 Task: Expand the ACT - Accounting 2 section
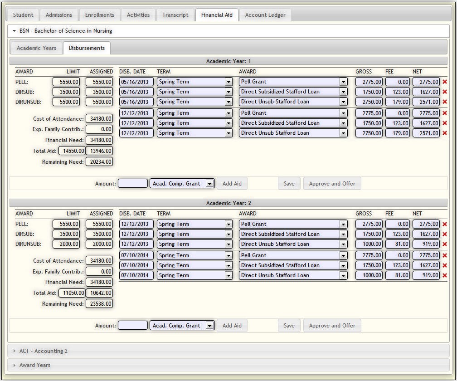pyautogui.click(x=43, y=351)
